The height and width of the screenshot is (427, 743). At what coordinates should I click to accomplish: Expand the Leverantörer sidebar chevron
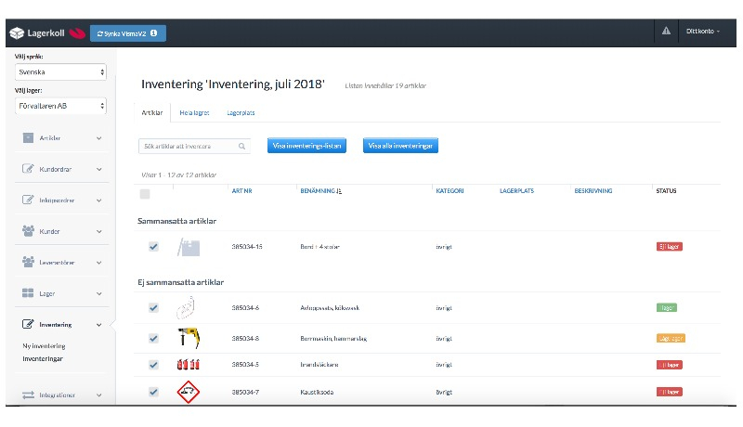tap(99, 263)
